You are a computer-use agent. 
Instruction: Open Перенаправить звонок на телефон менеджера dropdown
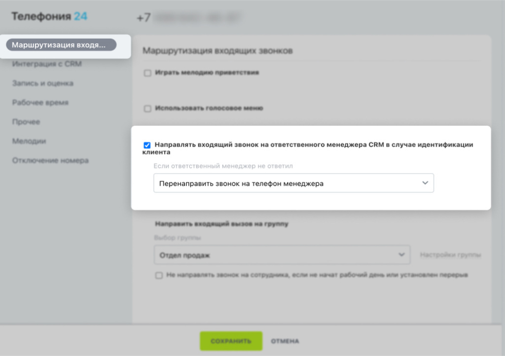click(x=294, y=183)
